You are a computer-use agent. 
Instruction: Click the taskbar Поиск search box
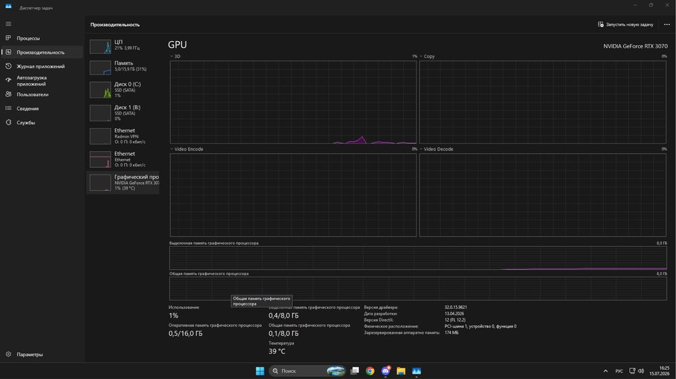(x=308, y=371)
